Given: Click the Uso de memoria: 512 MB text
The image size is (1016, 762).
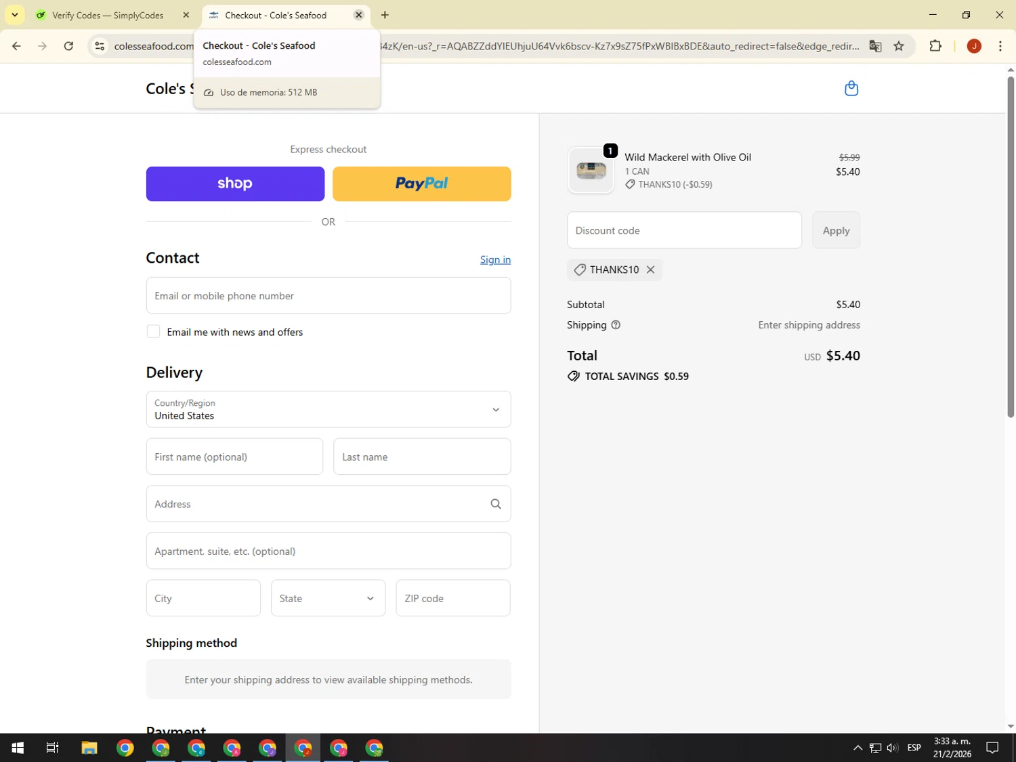Looking at the screenshot, I should click(x=268, y=92).
